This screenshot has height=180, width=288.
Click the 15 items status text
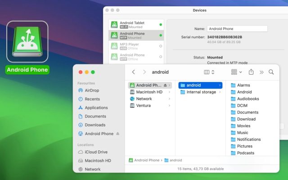[x=200, y=169]
